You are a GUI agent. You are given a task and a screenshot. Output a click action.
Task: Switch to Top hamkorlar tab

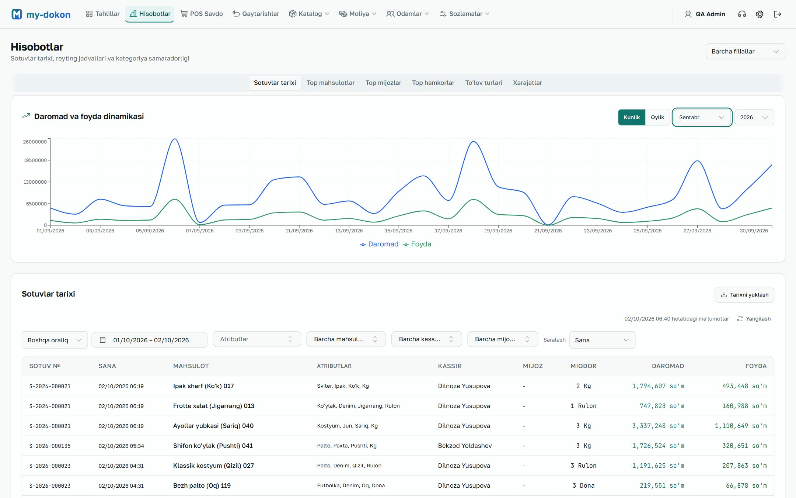click(433, 83)
